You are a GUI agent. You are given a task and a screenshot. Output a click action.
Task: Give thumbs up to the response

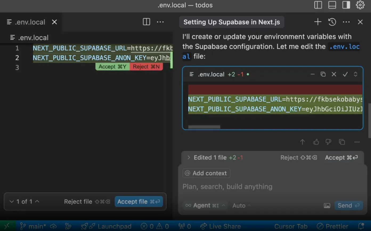[x=316, y=142]
